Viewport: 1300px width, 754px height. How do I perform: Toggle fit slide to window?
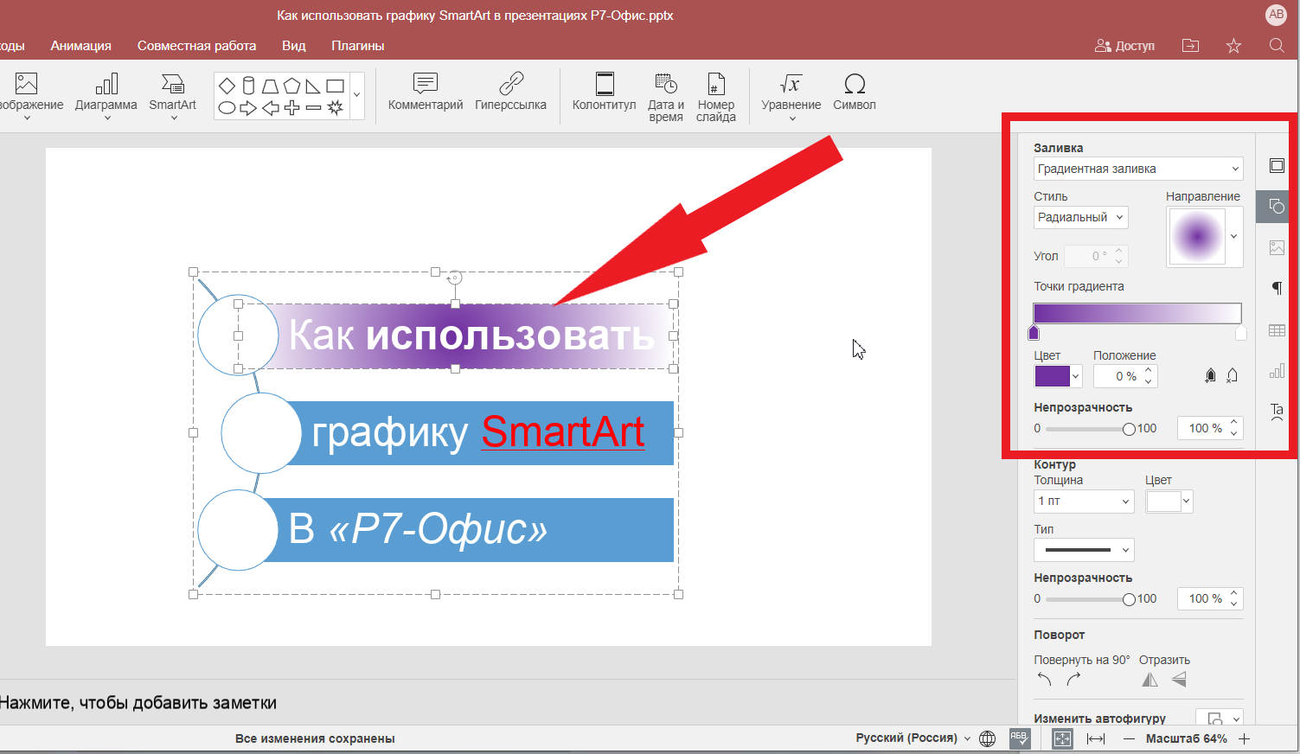tap(1062, 738)
